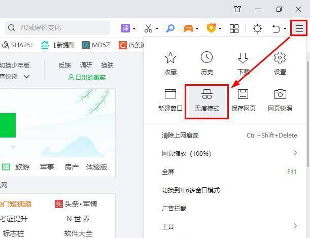Click the blue magnifier key icon

170,28
